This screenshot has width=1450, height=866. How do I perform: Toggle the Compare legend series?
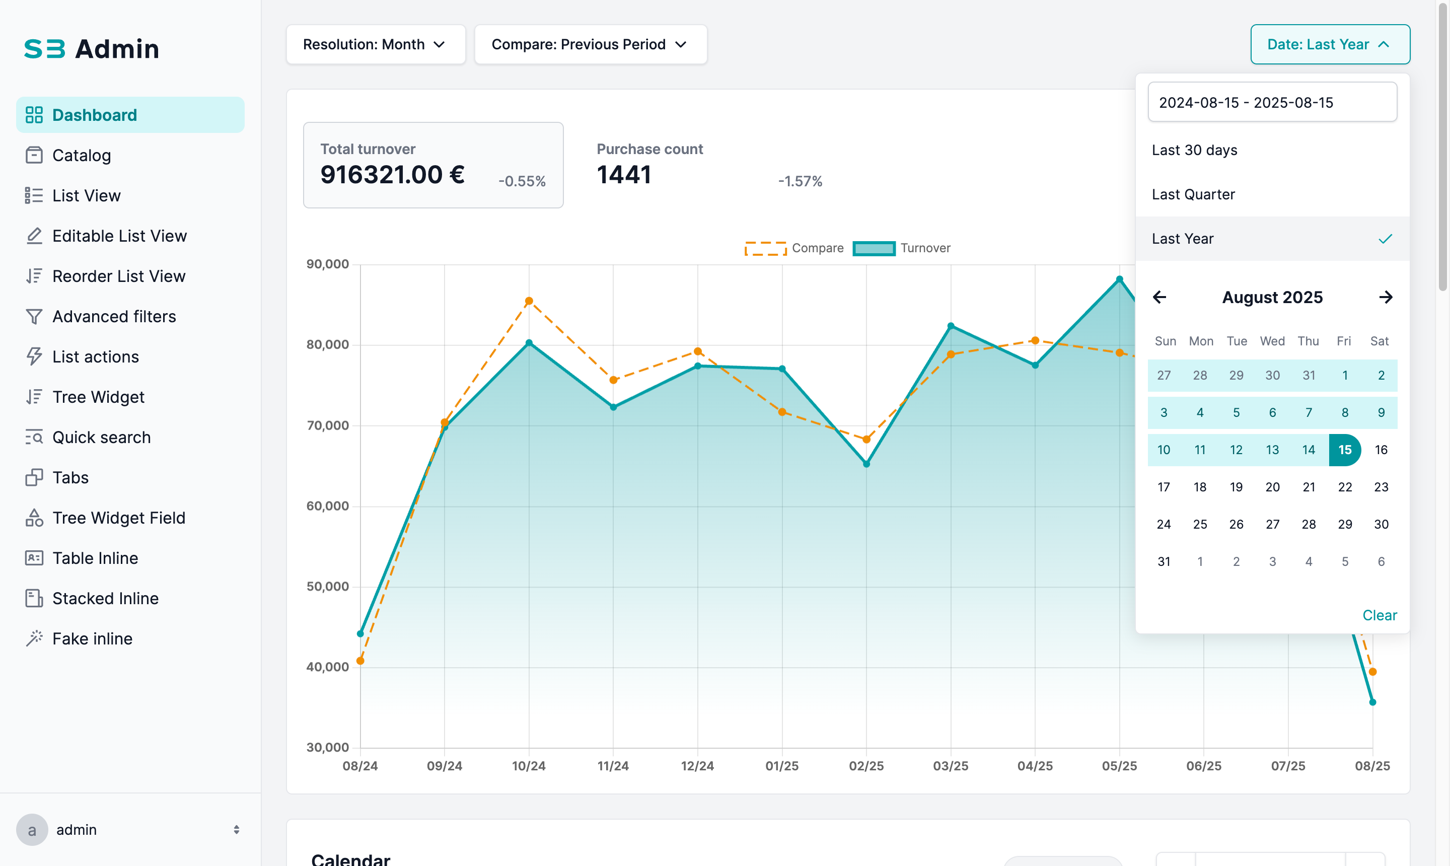[x=794, y=248]
